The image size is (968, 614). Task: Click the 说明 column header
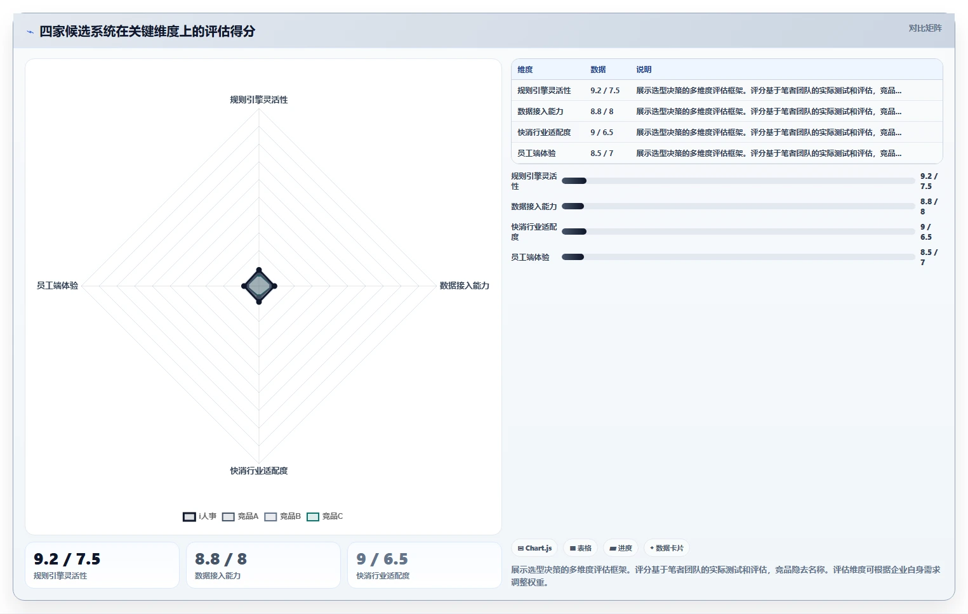[x=644, y=70]
